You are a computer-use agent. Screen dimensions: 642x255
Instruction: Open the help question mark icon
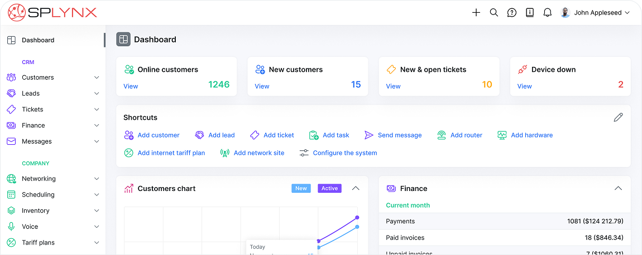(511, 13)
